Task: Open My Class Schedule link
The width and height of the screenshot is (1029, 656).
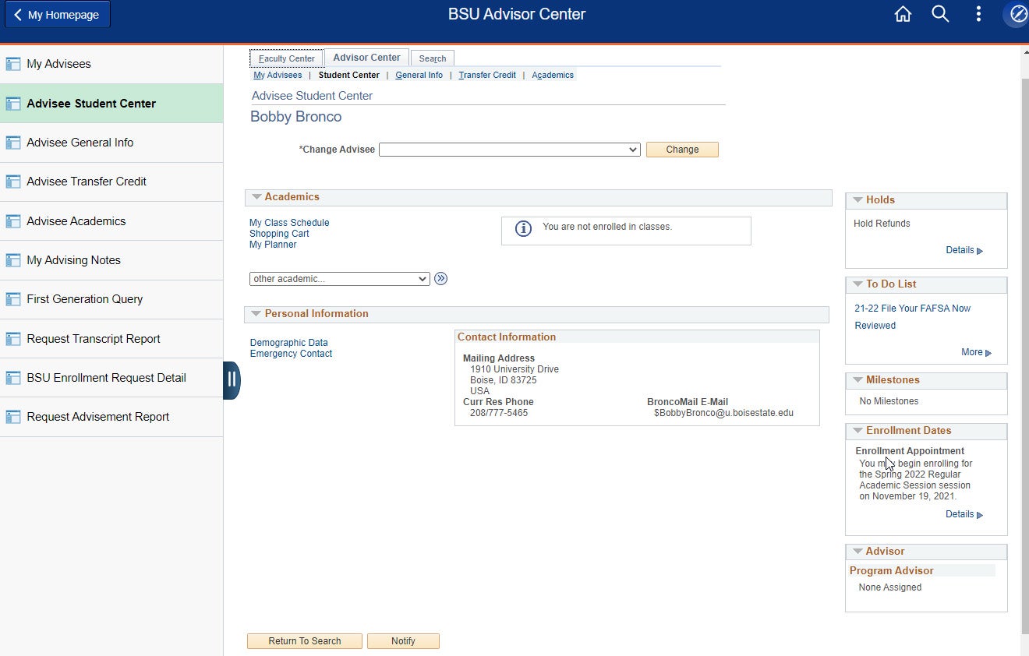Action: (x=289, y=223)
